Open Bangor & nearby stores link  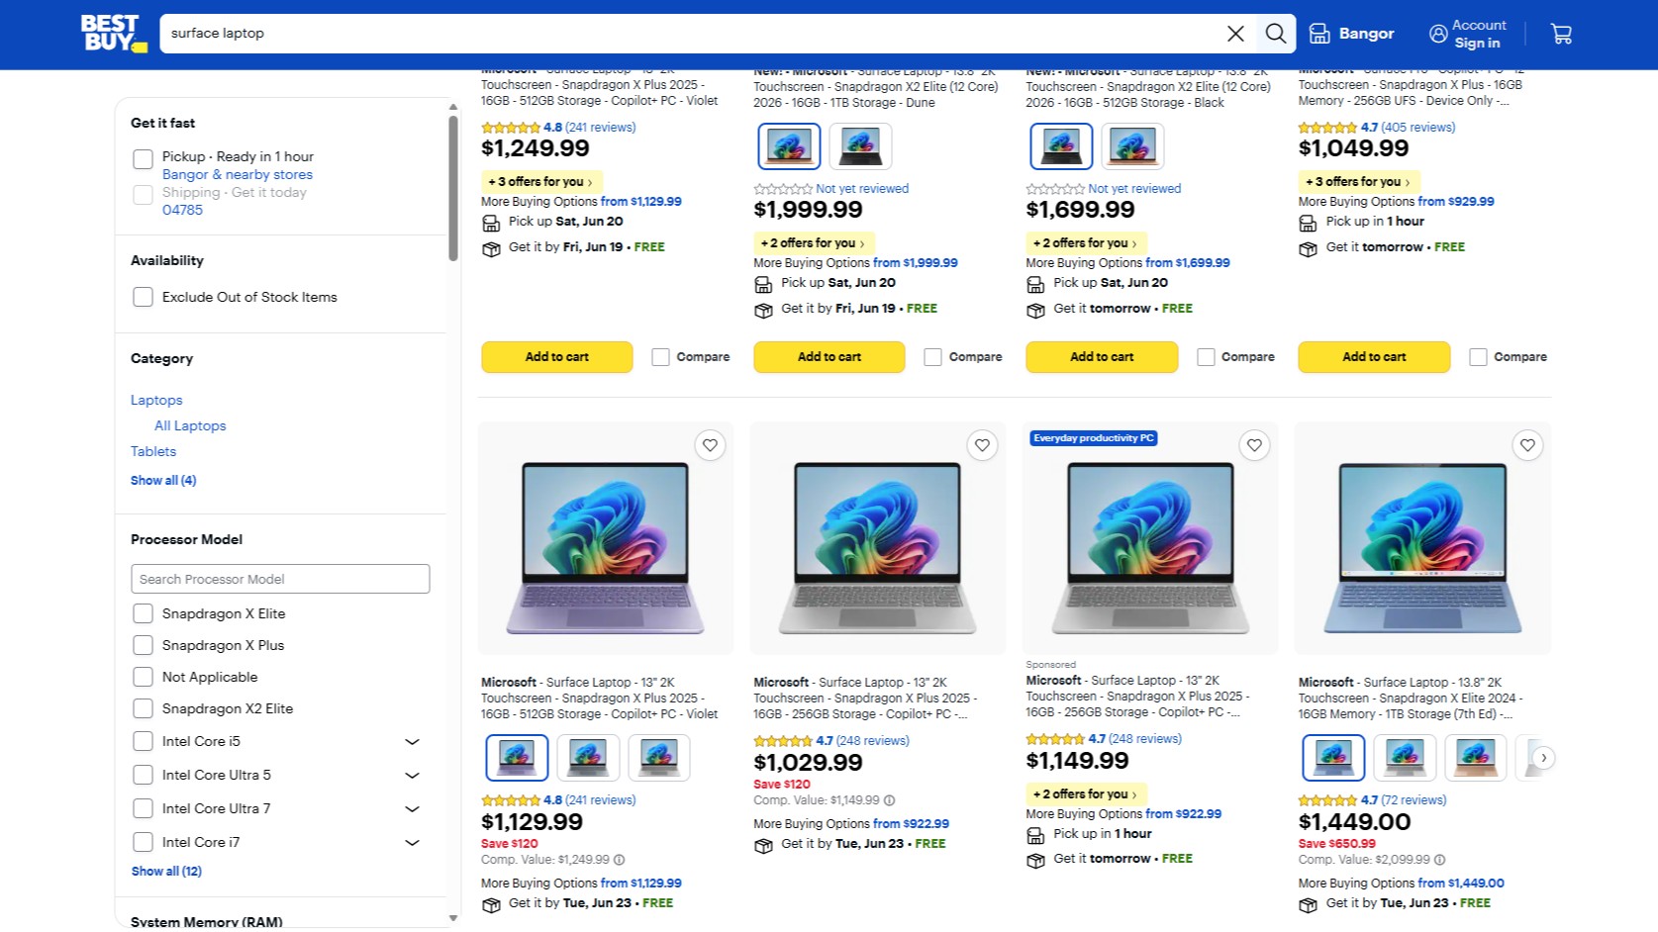238,174
